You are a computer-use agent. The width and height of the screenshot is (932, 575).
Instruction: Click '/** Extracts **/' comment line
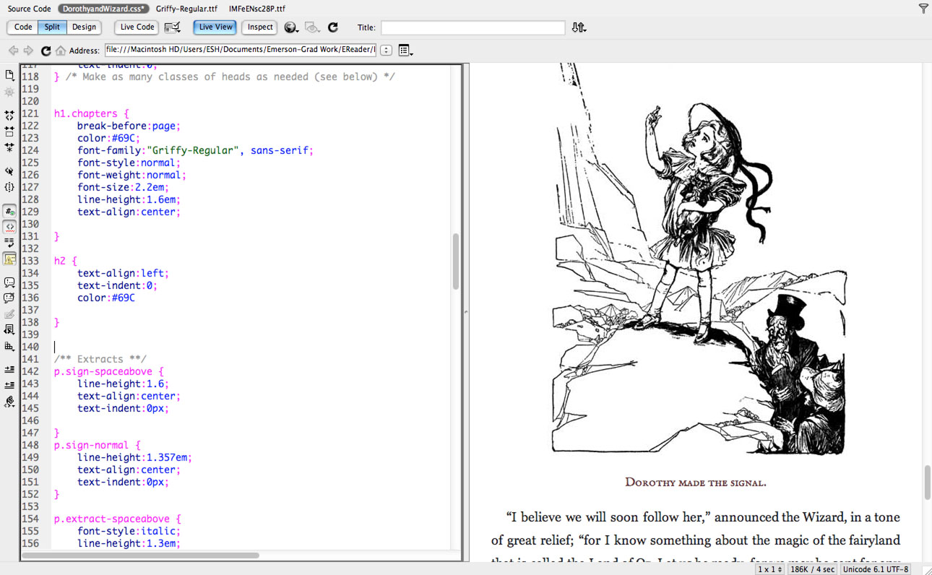click(100, 359)
